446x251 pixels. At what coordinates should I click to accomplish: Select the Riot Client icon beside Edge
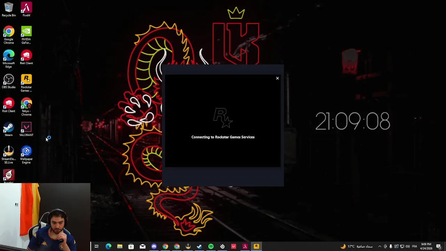(26, 58)
